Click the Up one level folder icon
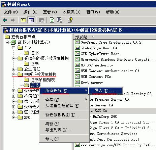 pyautogui.click(x=23, y=20)
